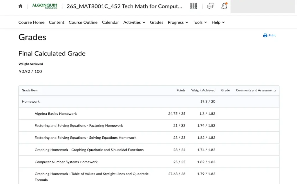The image size is (297, 184).
Task: Select Graphing Quadratic and Sinusoidal Functions item
Action: (x=89, y=150)
